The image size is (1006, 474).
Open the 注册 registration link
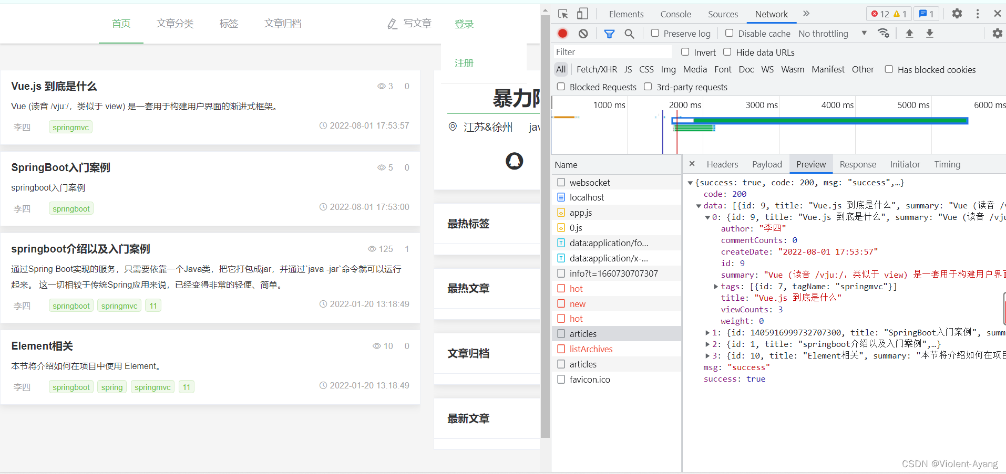pyautogui.click(x=464, y=63)
